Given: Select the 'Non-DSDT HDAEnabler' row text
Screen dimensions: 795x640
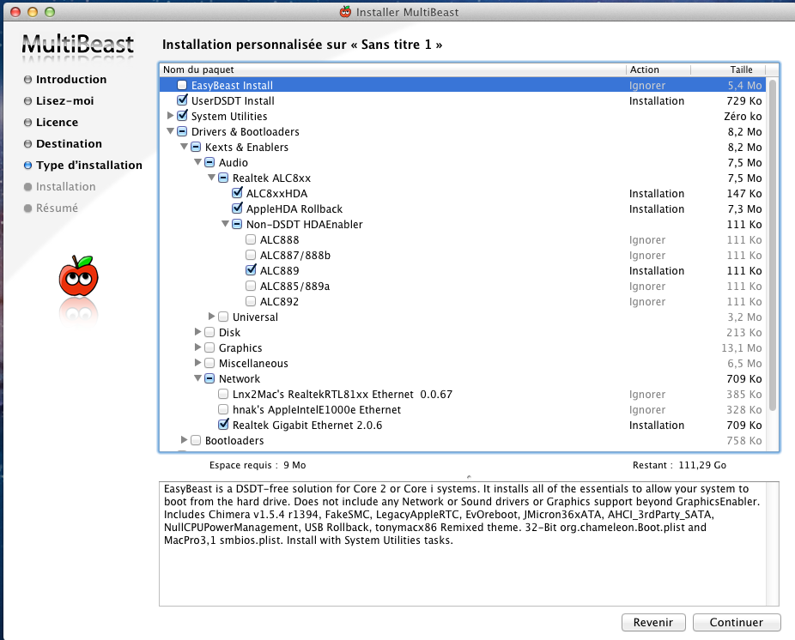Looking at the screenshot, I should (x=304, y=225).
